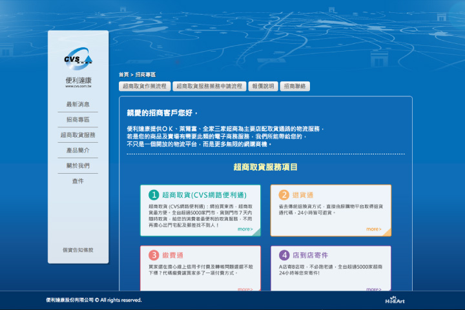
Task: Click the 個資告知條款 link
Action: 78,250
